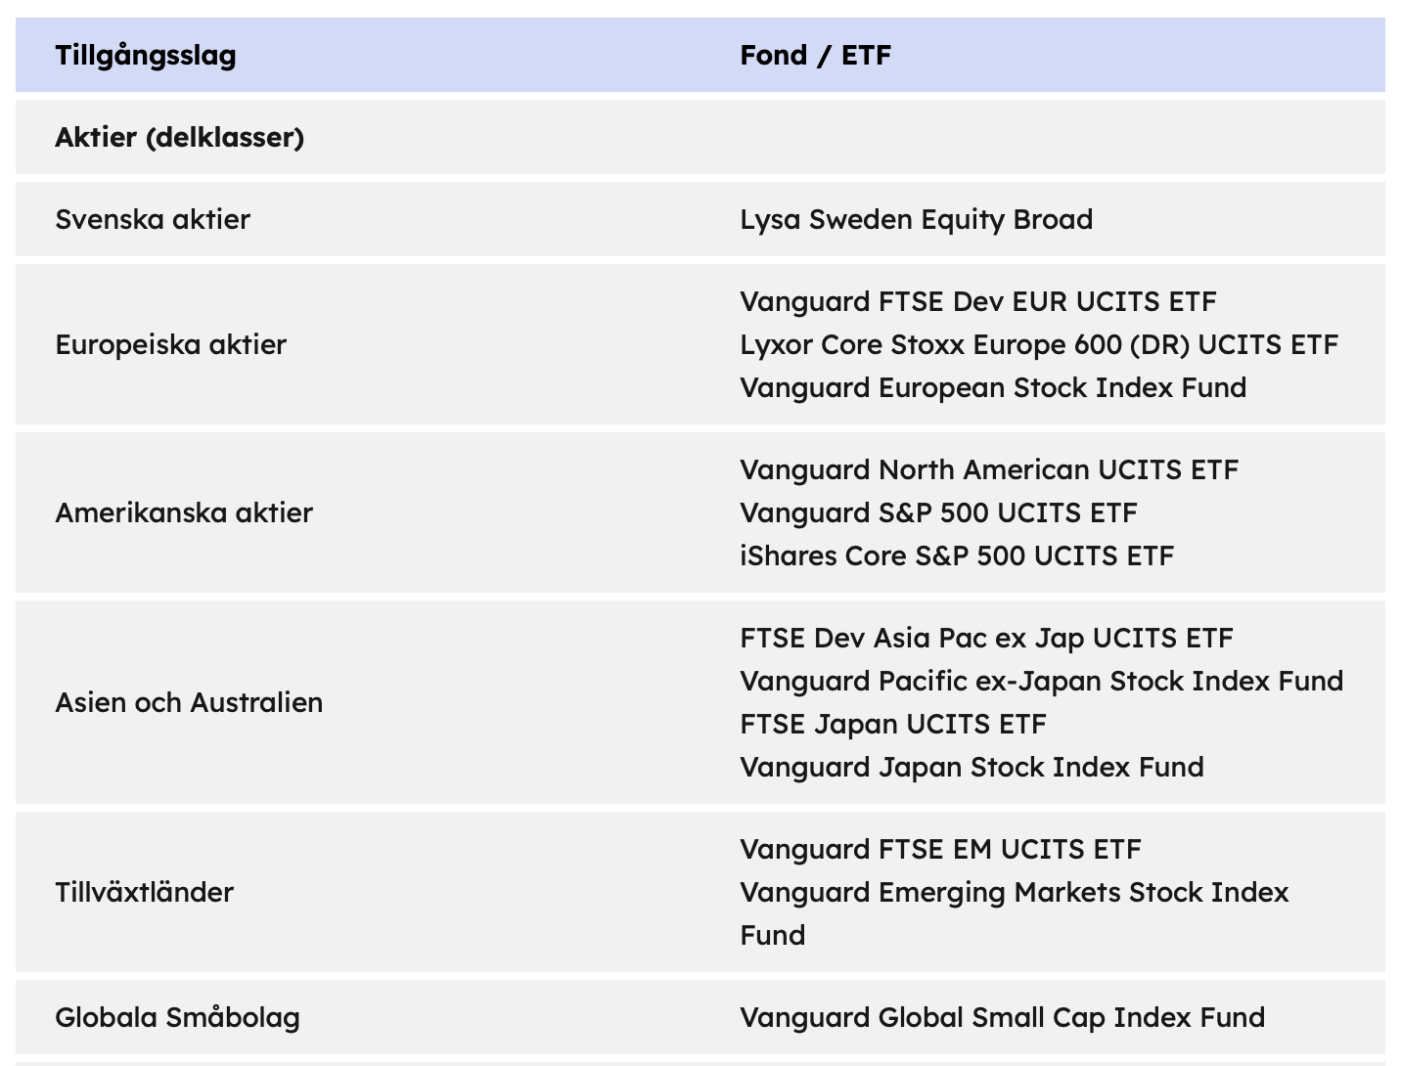
Task: Click Vanguard S&P 500 UCITS ETF
Action: (938, 512)
